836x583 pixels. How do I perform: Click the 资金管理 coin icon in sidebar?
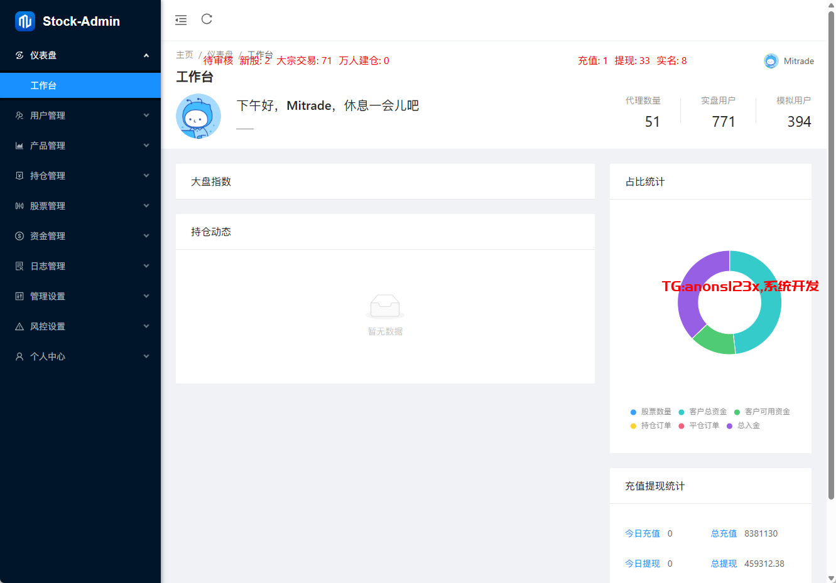click(19, 236)
